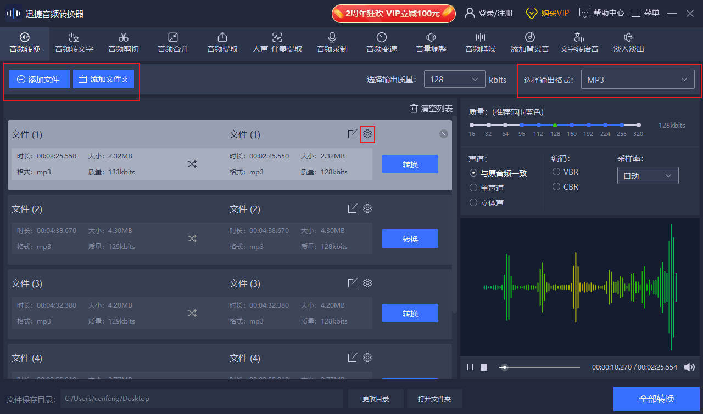The height and width of the screenshot is (414, 703).
Task: Open the 音频合并 (audio merge) tool
Action: (172, 43)
